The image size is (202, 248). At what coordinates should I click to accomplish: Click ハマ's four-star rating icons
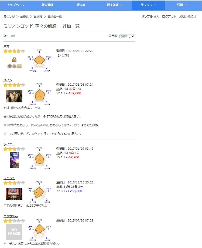tap(14, 51)
